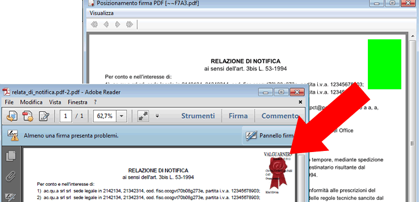Open Finestra menu in Adobe Reader
419x202 pixels.
click(x=78, y=102)
